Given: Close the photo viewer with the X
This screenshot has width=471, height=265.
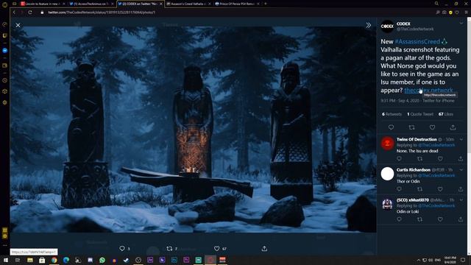Looking at the screenshot, I should click(18, 25).
